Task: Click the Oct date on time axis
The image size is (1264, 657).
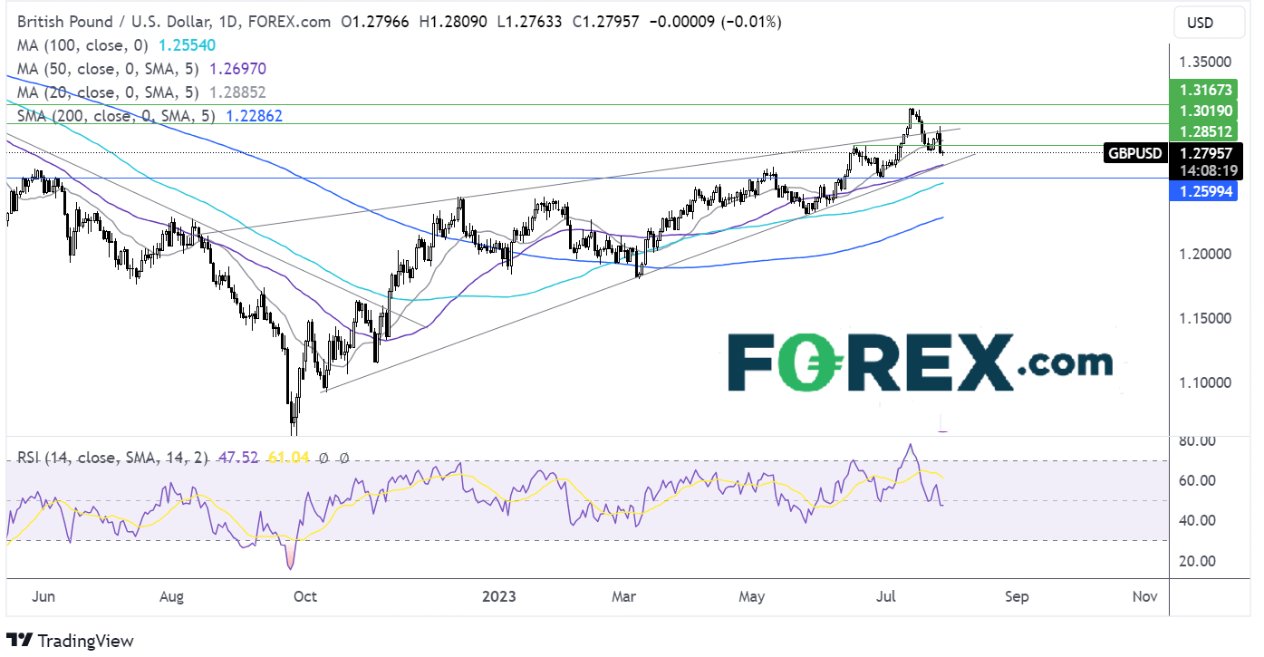Action: tap(305, 596)
